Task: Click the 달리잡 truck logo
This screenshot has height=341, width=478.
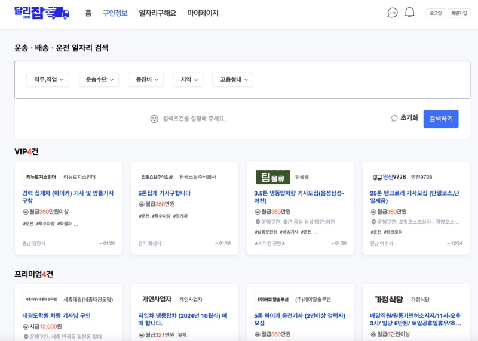Action: pos(42,13)
